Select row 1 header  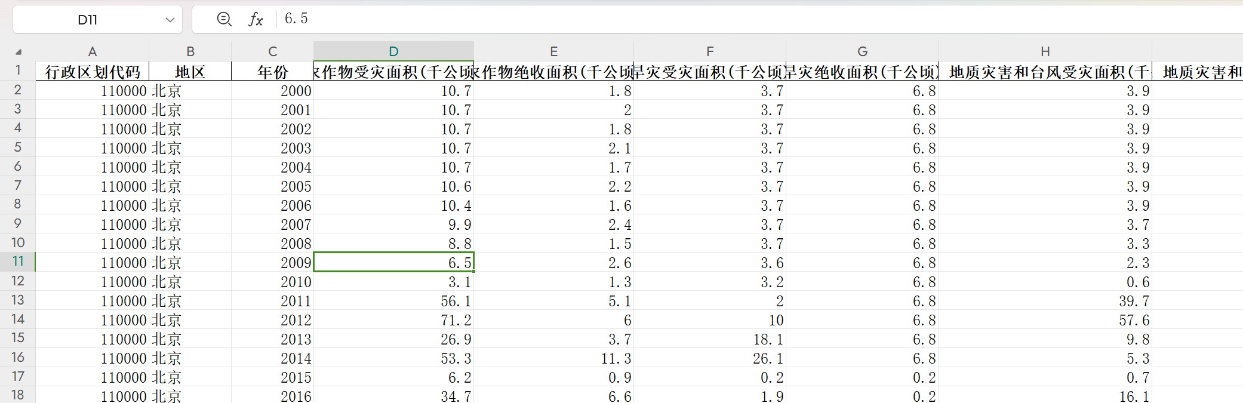pyautogui.click(x=18, y=70)
